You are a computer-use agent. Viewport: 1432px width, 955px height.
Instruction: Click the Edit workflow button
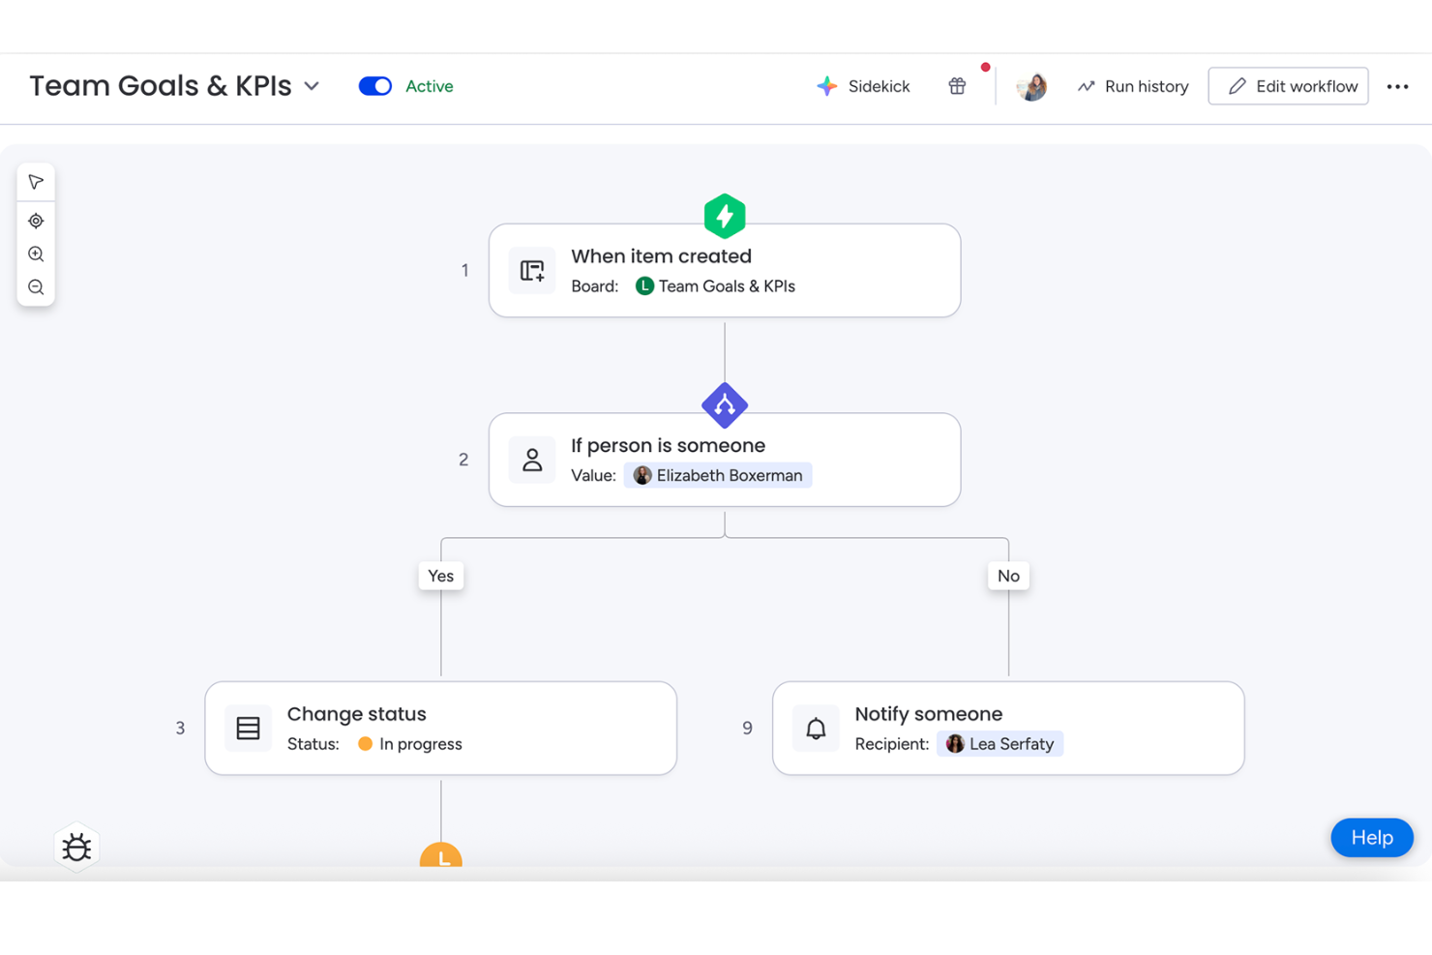(x=1288, y=86)
